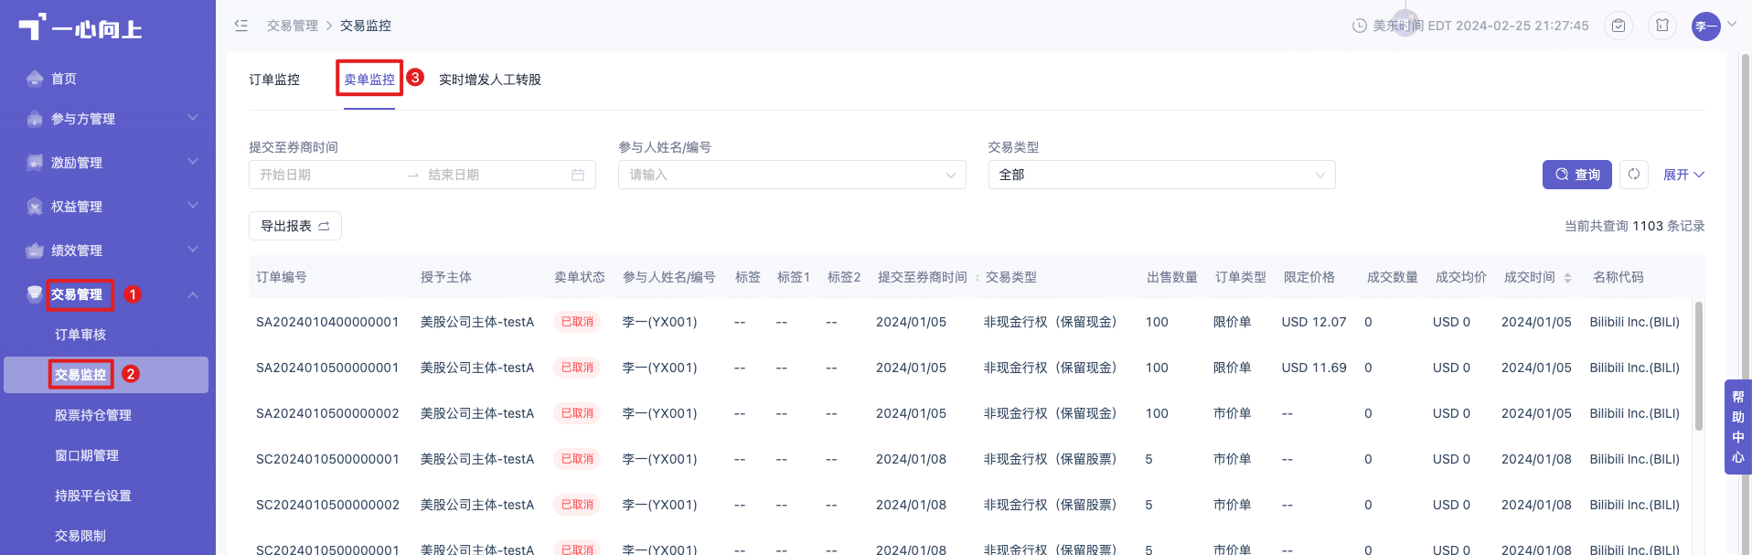Open 交易监控 in the sidebar

click(x=106, y=375)
